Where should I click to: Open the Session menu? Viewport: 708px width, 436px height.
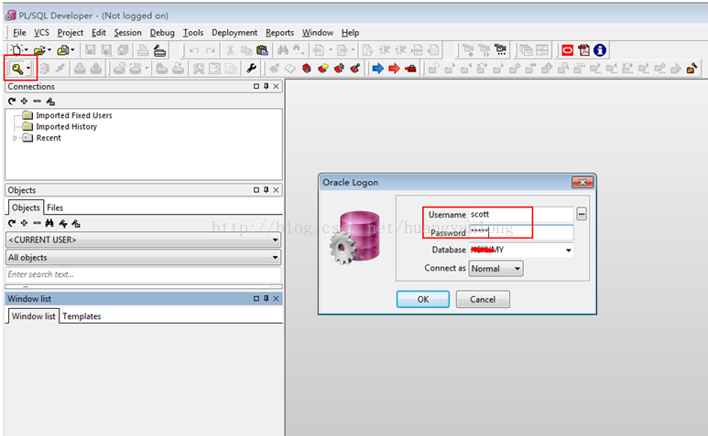[x=127, y=32]
